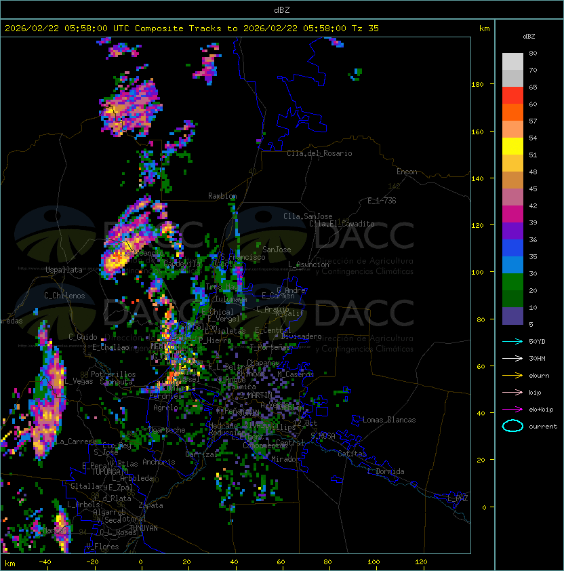Select the 'C_Chilenos' map label
The width and height of the screenshot is (564, 571).
pyautogui.click(x=64, y=296)
